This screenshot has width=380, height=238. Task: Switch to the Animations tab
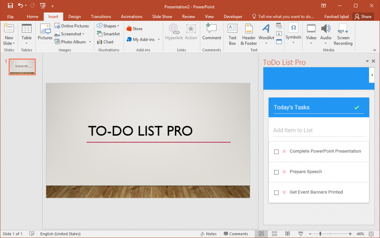(x=132, y=16)
